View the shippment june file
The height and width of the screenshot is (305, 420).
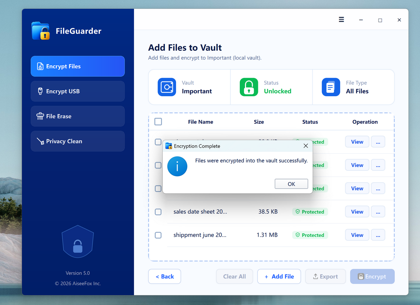click(357, 235)
